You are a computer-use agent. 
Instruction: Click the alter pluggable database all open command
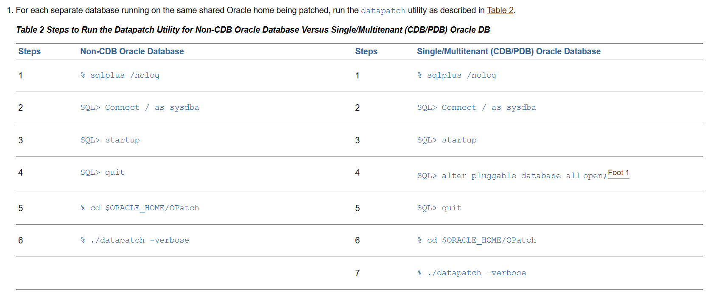pyautogui.click(x=512, y=176)
